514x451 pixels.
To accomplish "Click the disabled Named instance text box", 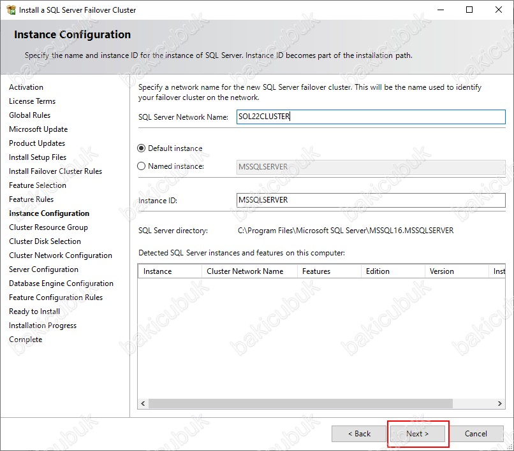I will pos(371,167).
